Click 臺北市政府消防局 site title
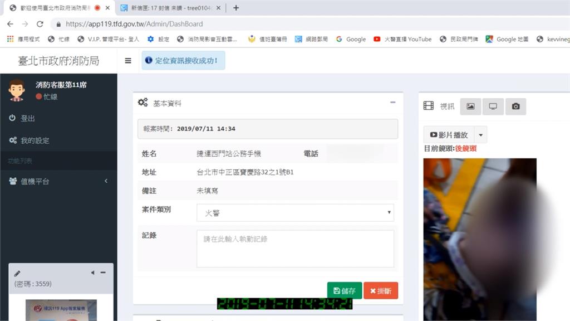 58,61
